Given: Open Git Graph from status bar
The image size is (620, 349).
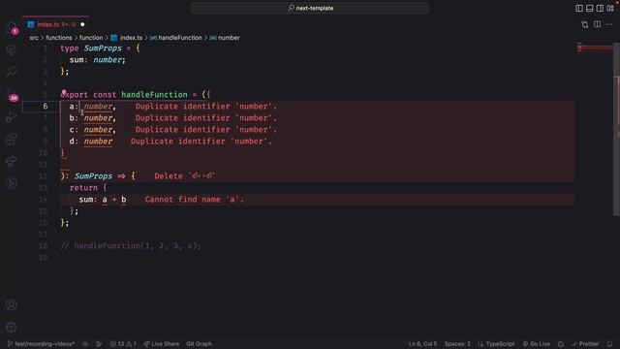Looking at the screenshot, I should (x=199, y=344).
